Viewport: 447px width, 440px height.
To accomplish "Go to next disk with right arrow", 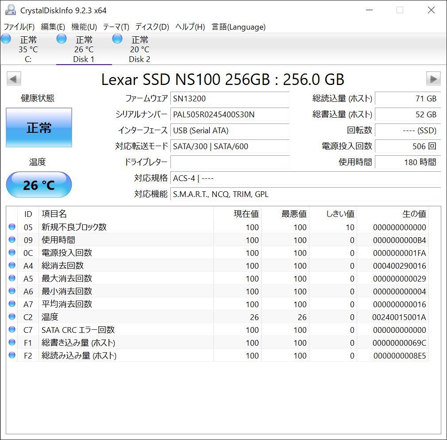I will click(433, 79).
